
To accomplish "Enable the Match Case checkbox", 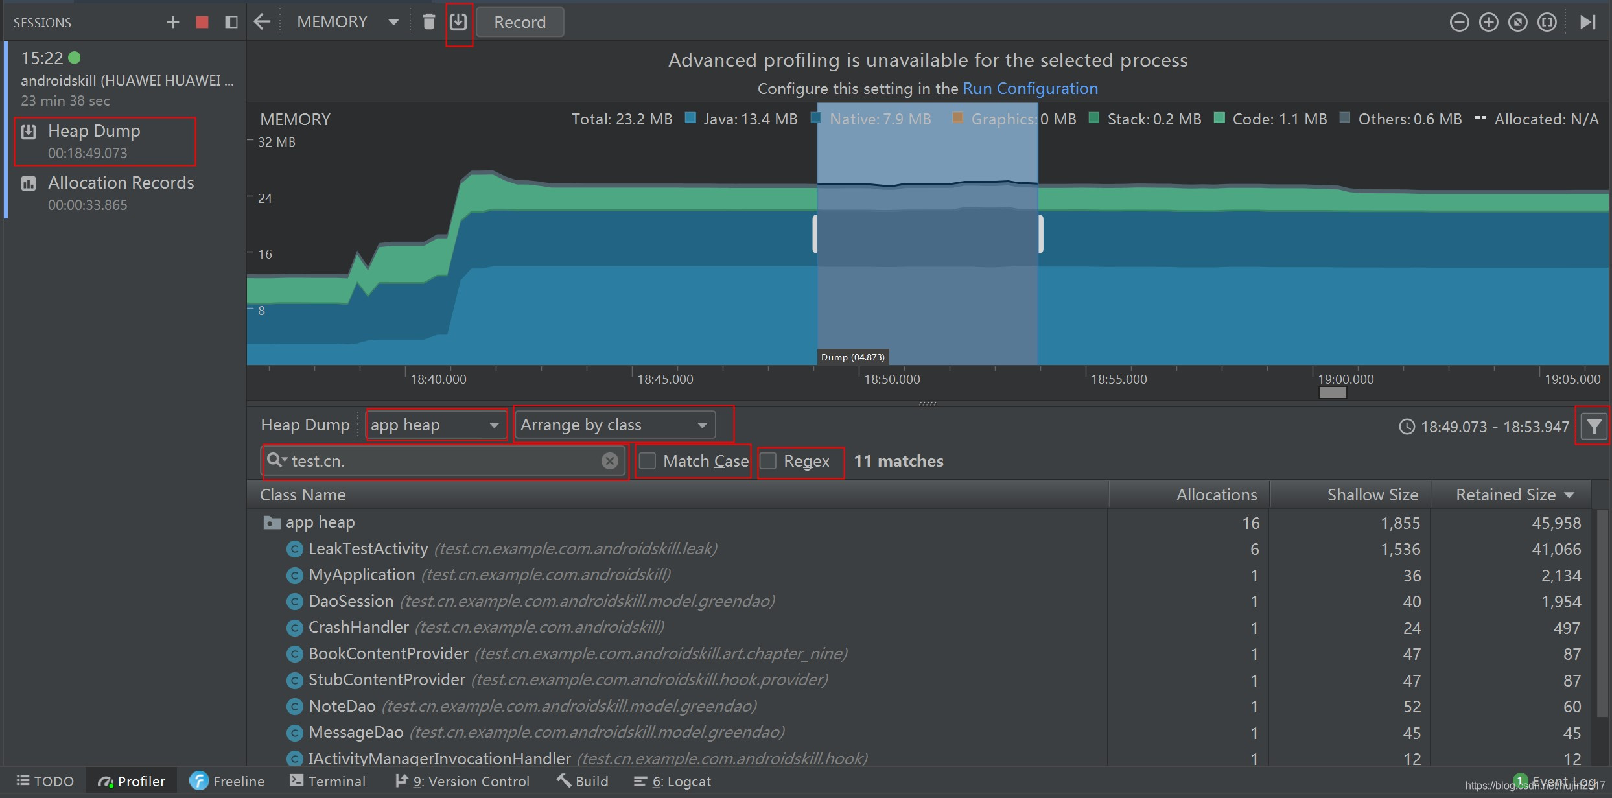I will (x=648, y=461).
